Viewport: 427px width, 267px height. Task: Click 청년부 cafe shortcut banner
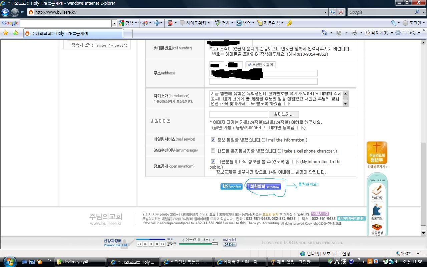click(x=377, y=155)
